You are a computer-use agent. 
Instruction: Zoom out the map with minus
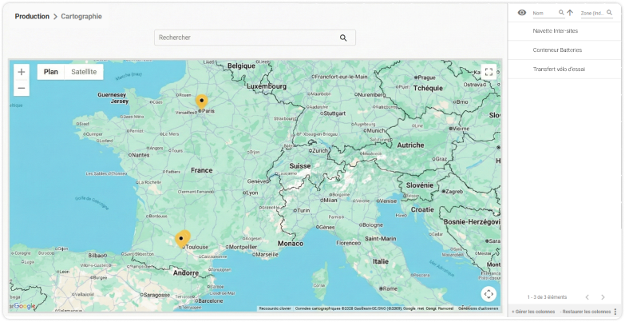coord(22,88)
